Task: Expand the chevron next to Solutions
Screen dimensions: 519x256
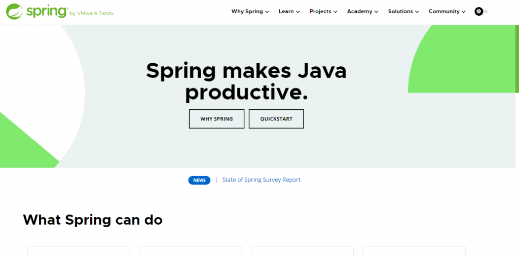Action: tap(417, 12)
